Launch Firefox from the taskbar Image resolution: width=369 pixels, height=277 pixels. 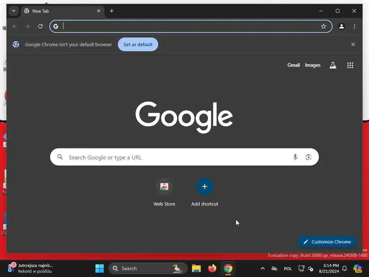click(212, 268)
